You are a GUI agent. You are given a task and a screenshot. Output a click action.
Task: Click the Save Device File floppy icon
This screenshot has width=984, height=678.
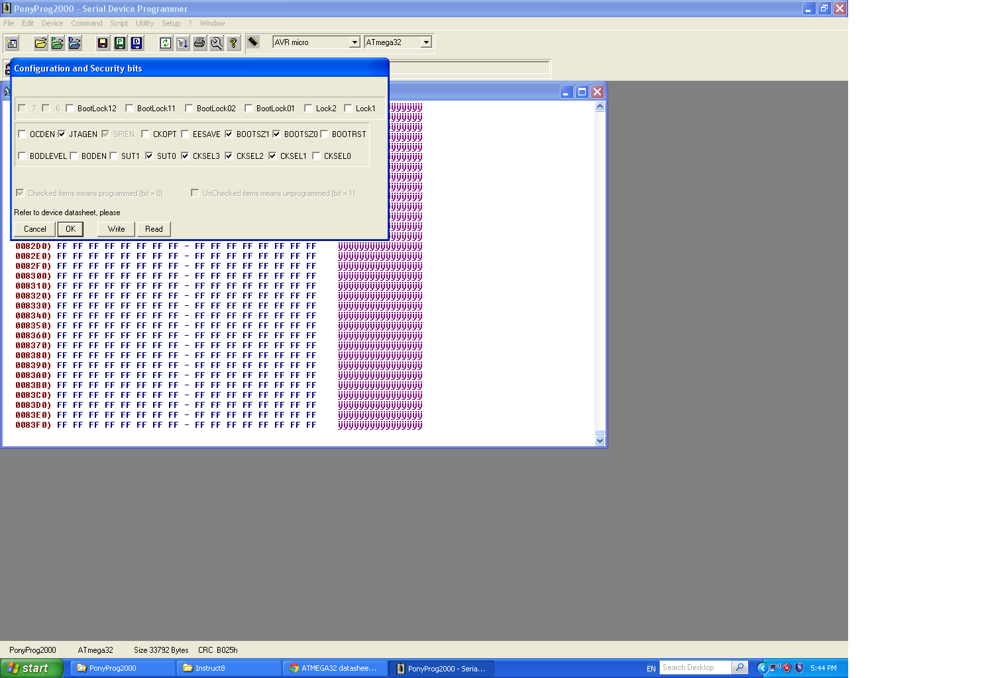(103, 43)
